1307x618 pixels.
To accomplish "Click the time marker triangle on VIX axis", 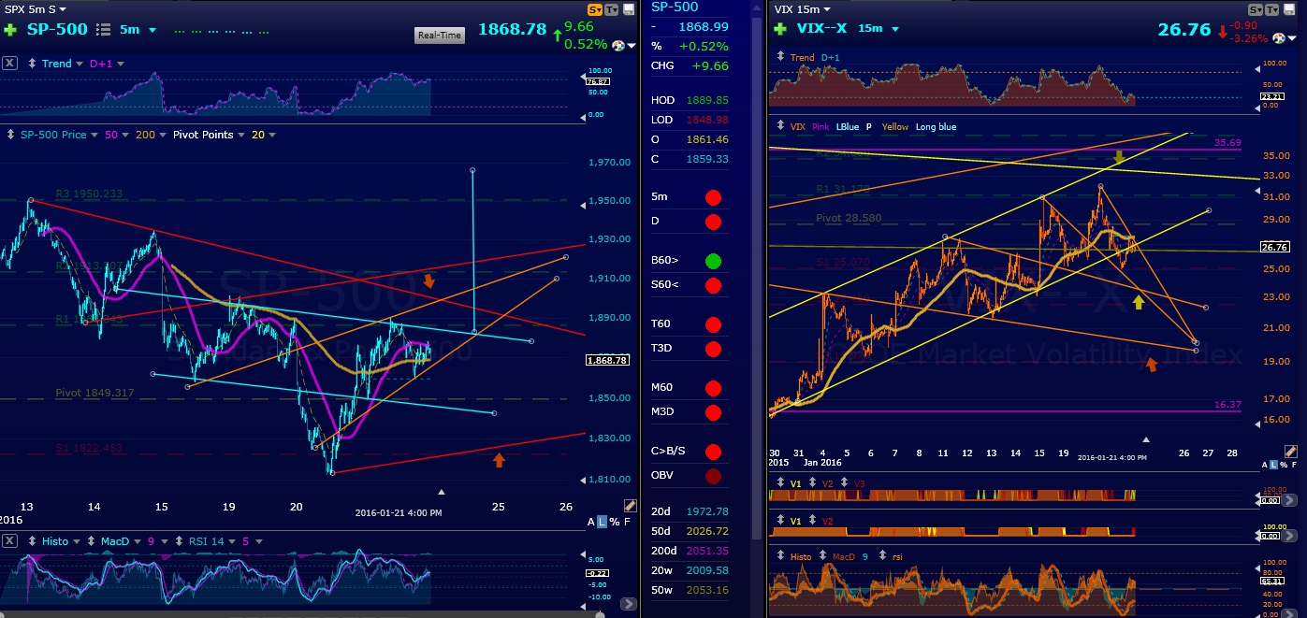I will click(x=1146, y=438).
